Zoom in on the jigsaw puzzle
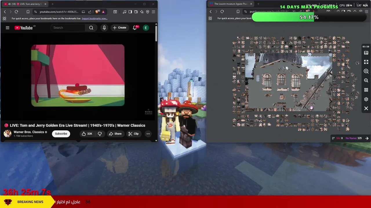Viewport: 371px width, 208px height. [366, 71]
